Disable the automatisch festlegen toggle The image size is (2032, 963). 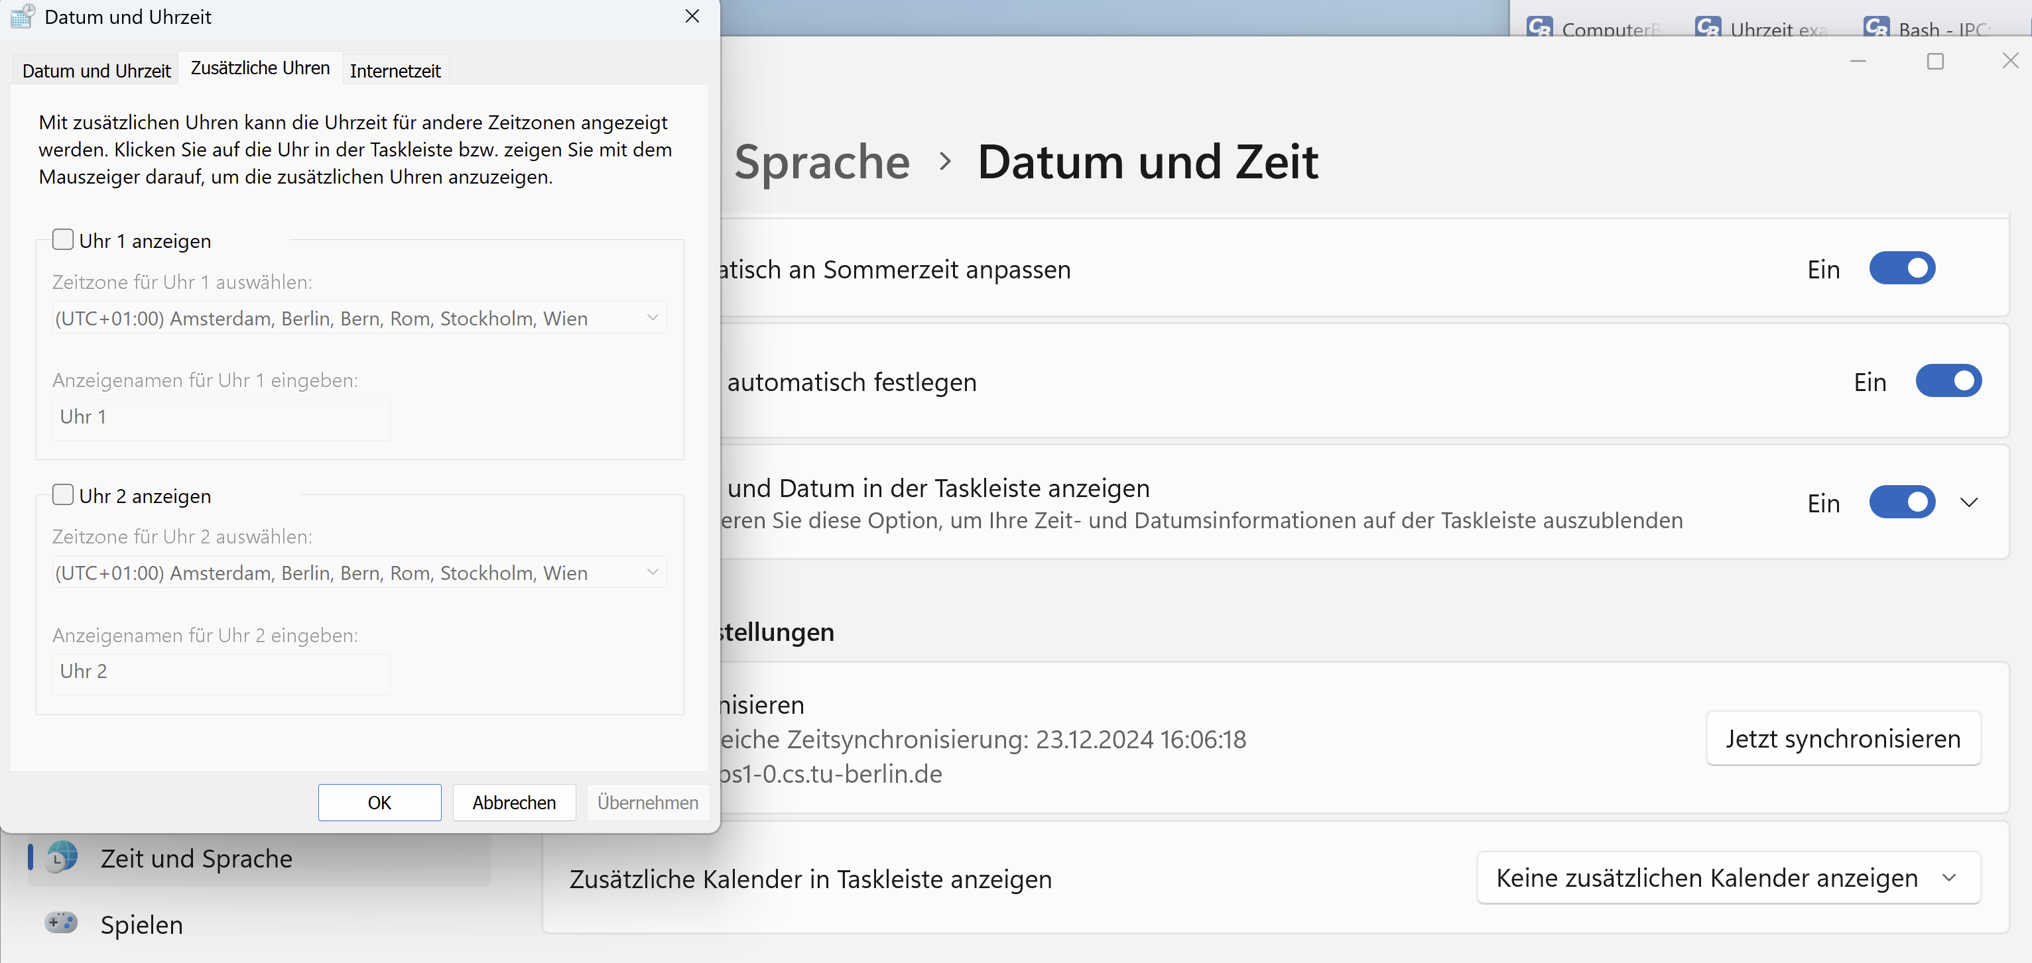1948,381
